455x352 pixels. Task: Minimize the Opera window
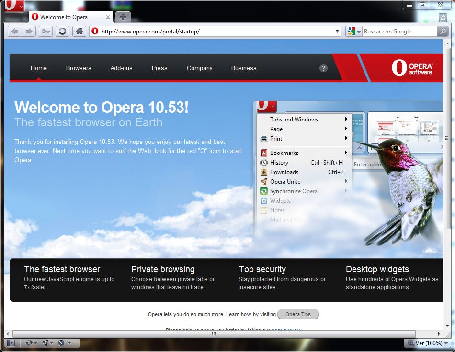[x=409, y=5]
